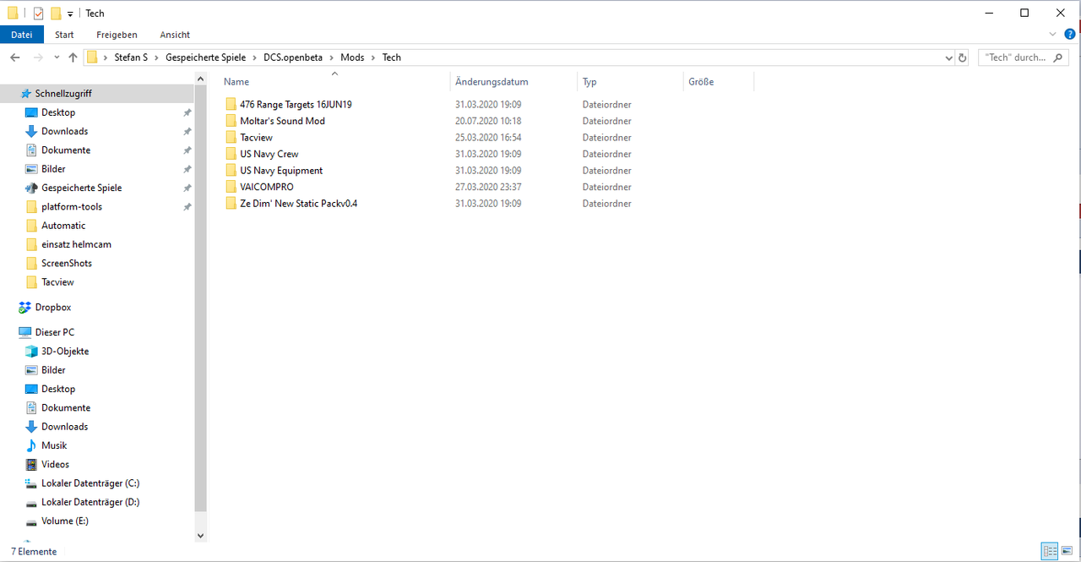Viewport: 1081px width, 562px height.
Task: Open the Automatic folder in the sidebar
Action: (63, 226)
